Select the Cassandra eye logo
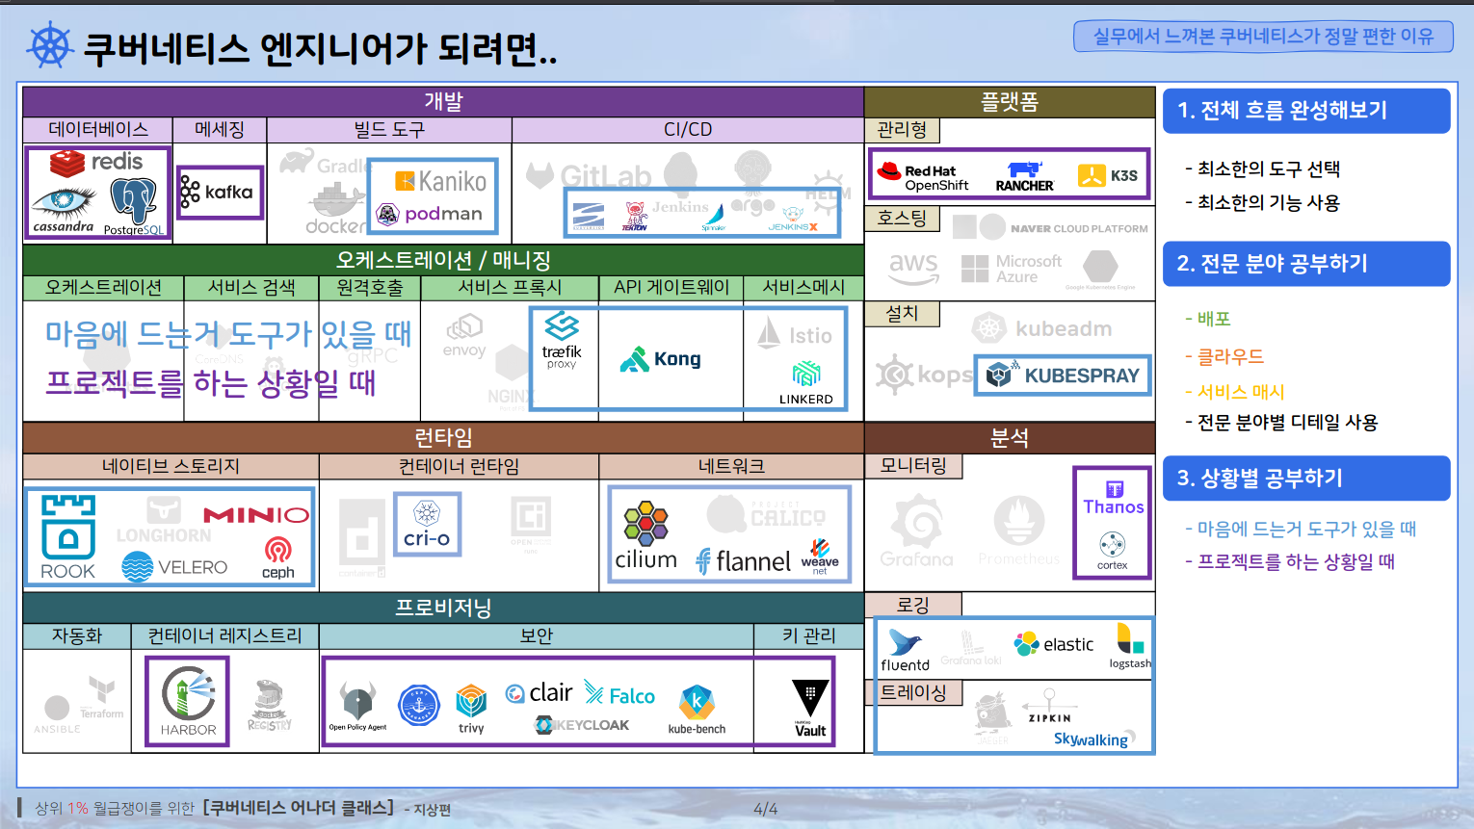This screenshot has width=1474, height=829. tap(64, 210)
